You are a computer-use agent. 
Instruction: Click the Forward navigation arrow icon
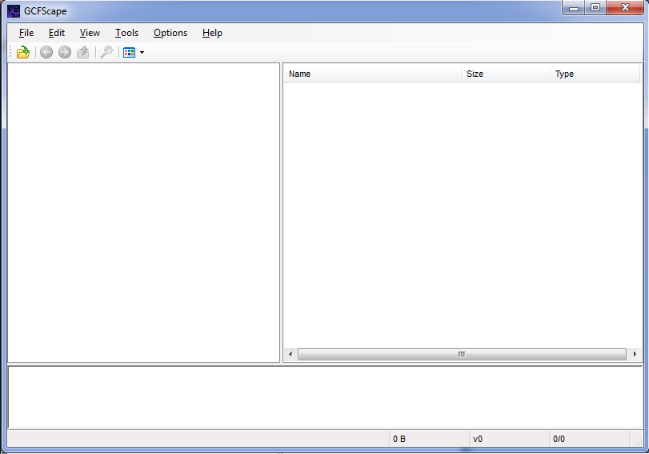(x=65, y=52)
